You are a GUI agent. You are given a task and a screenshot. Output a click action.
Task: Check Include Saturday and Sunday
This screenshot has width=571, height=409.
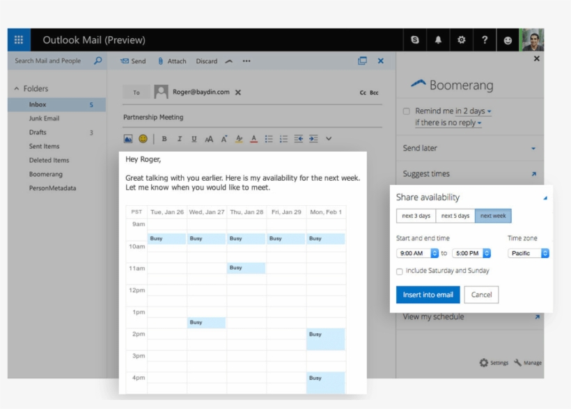pos(400,271)
